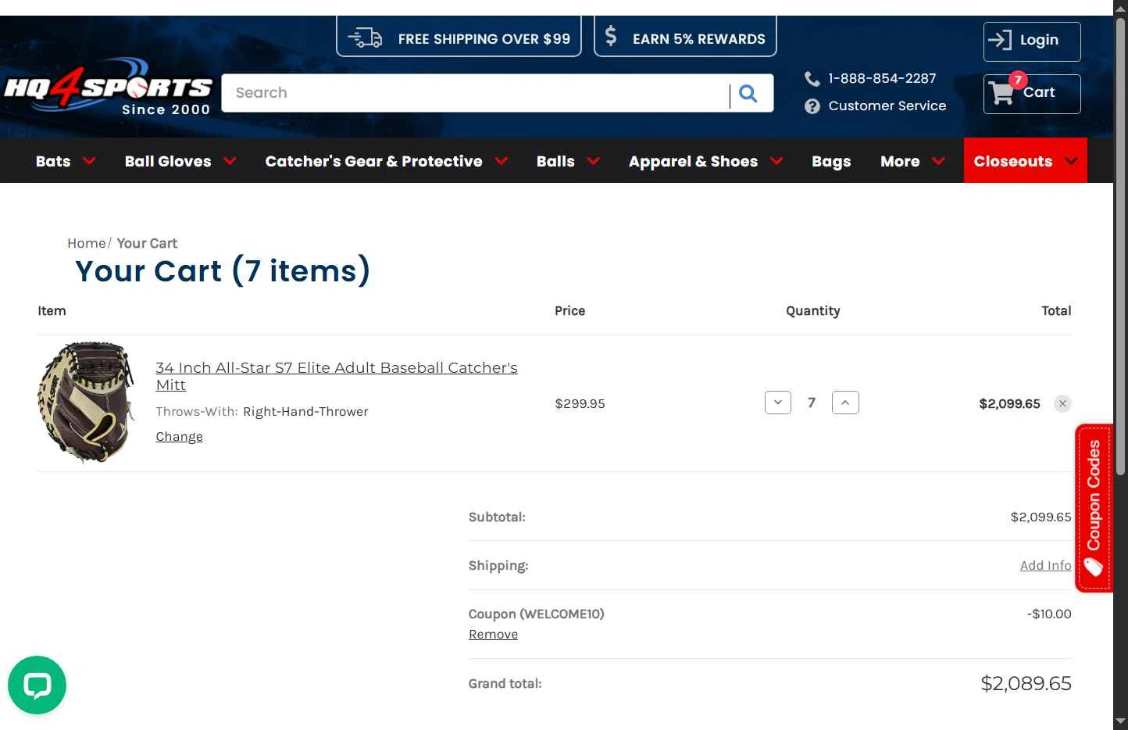1128x730 pixels.
Task: Click the -$10.00 coupon discount
Action: point(1049,614)
